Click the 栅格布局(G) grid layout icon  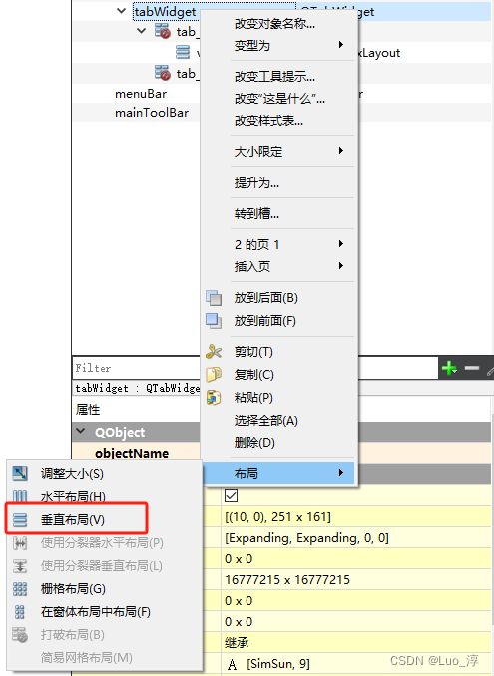pos(20,588)
